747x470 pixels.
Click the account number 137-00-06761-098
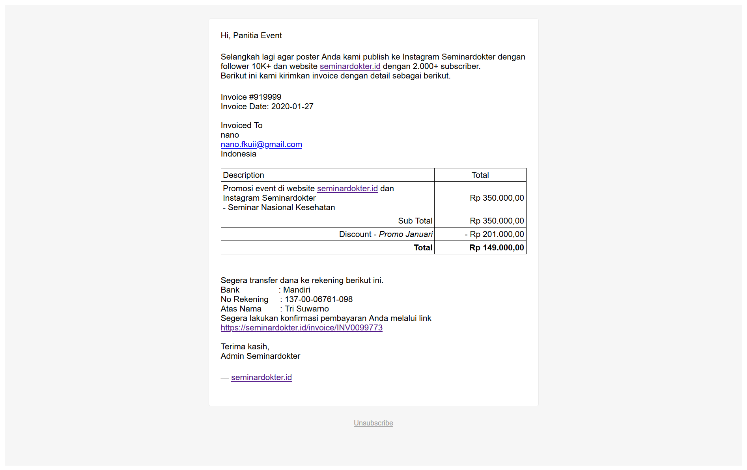(319, 299)
